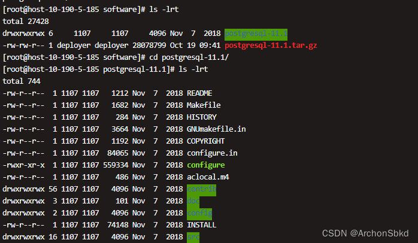Click the size 3664 on GNUmakefile.in row

(x=120, y=129)
